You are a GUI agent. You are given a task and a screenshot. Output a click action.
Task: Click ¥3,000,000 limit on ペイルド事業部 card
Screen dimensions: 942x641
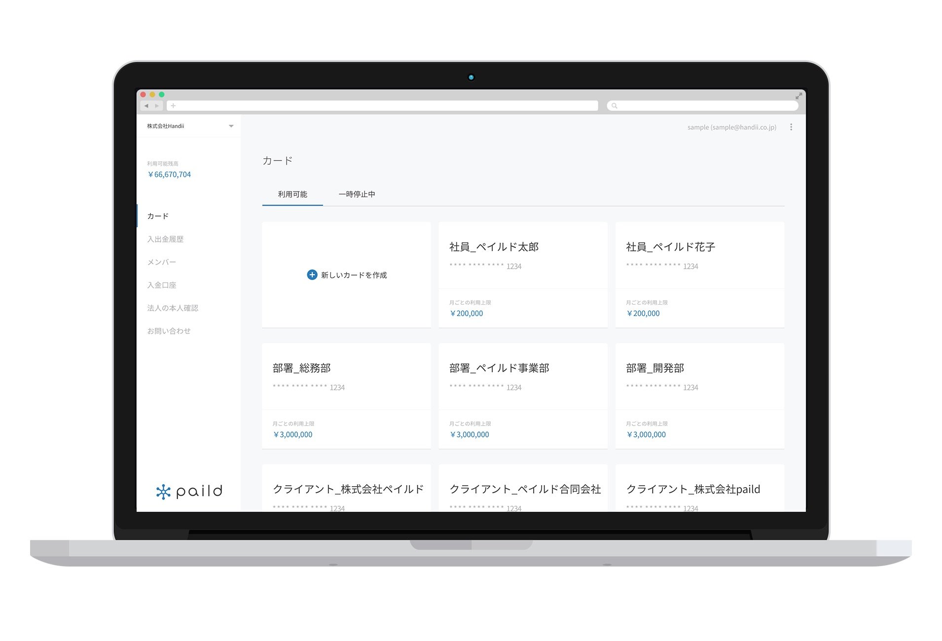pos(469,435)
